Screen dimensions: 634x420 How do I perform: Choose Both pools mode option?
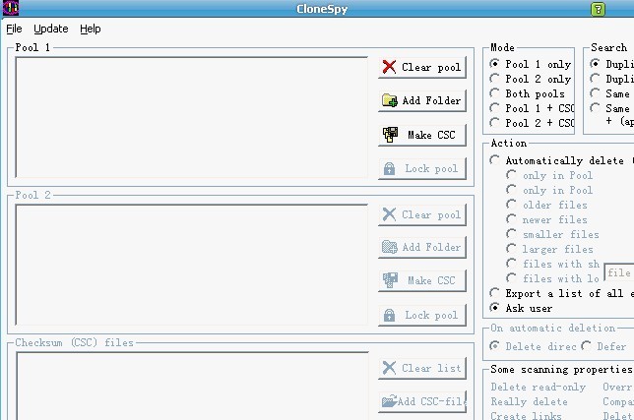[495, 93]
